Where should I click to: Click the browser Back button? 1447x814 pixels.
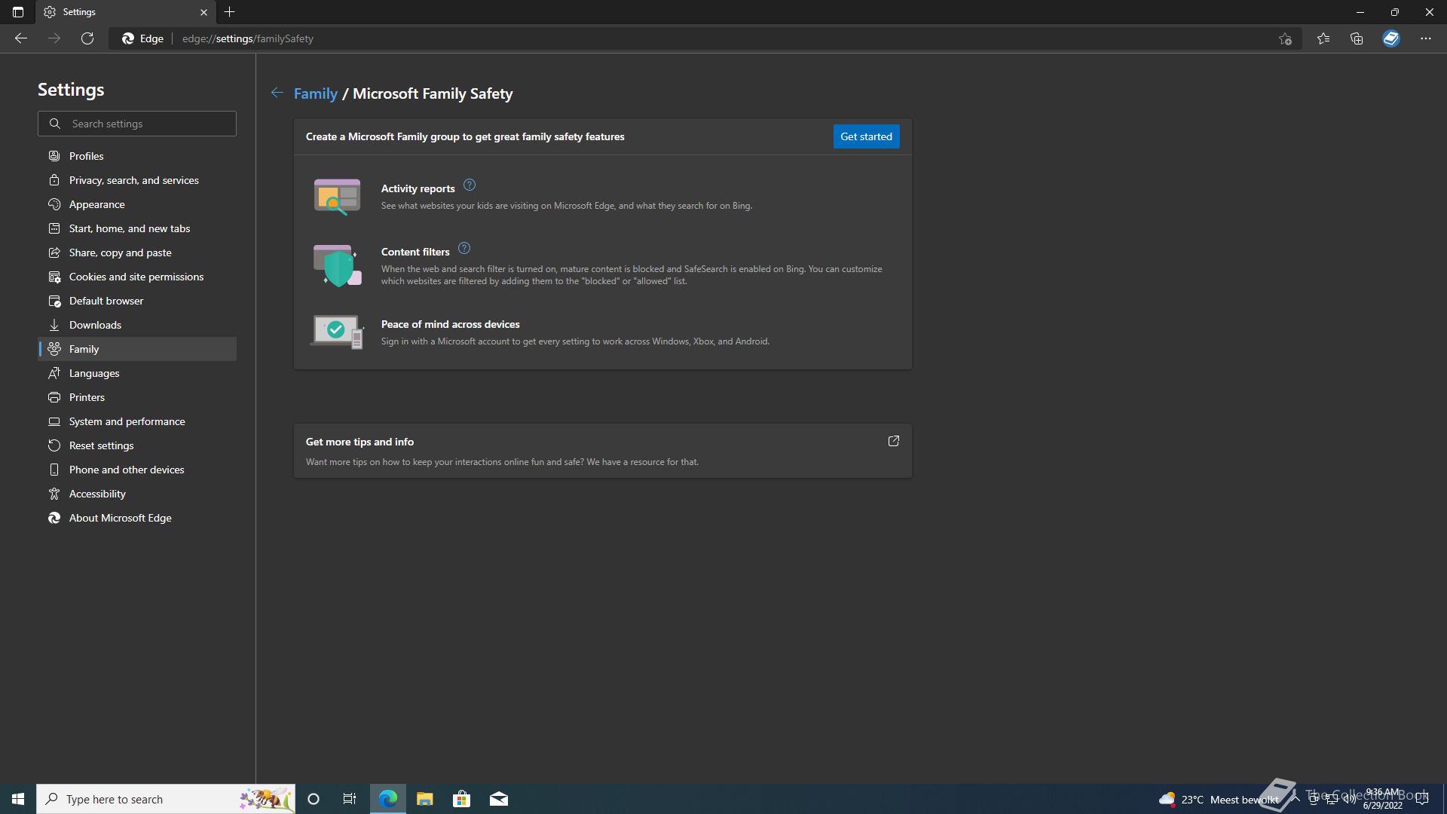[21, 38]
